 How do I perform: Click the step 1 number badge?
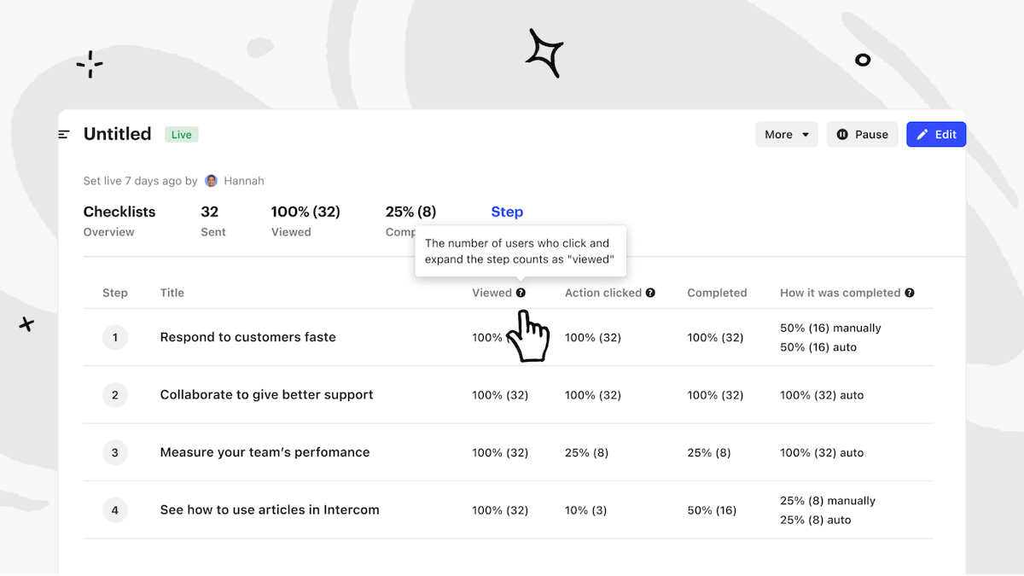click(x=115, y=337)
